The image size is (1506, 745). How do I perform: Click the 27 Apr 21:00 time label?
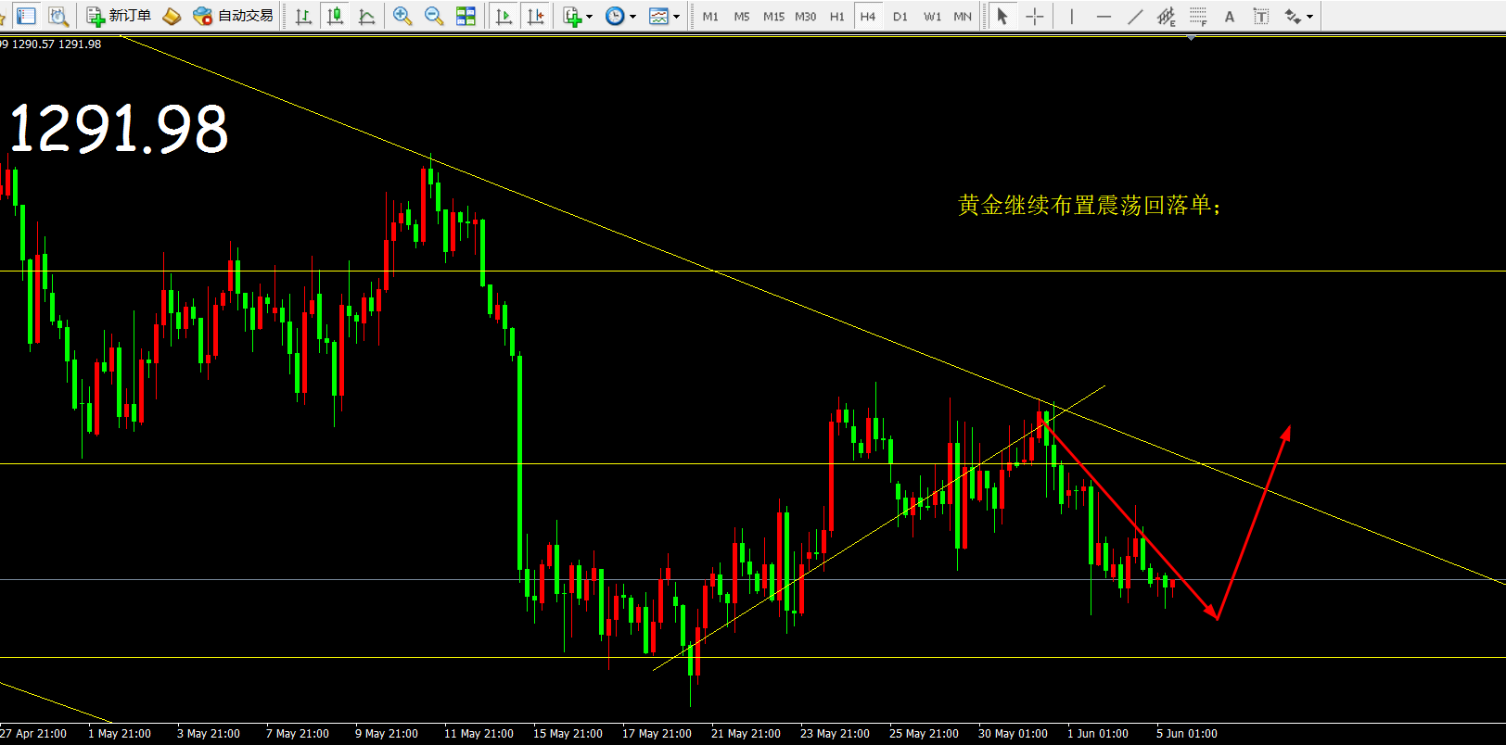33,733
